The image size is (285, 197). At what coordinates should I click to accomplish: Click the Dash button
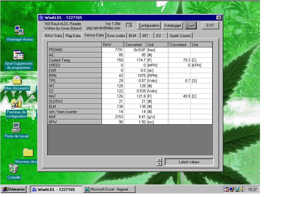(x=191, y=26)
